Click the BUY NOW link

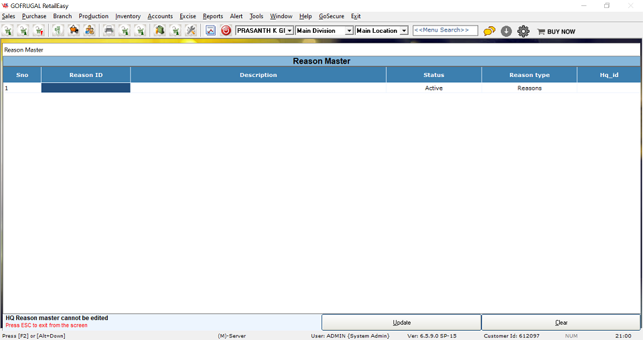(x=556, y=31)
